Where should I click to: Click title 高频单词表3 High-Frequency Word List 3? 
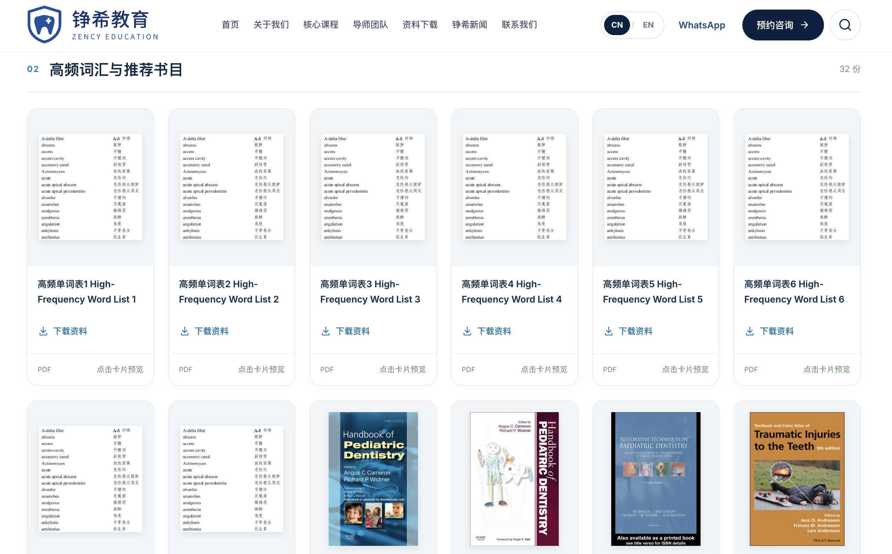370,292
